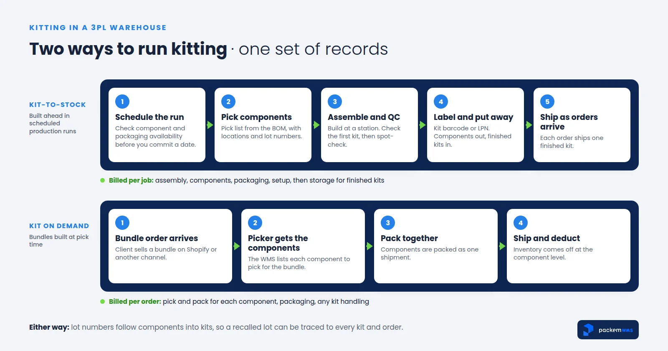Viewport: 668px width, 351px height.
Task: Click "Built ahead in scheduled production runs" text
Action: pos(53,123)
